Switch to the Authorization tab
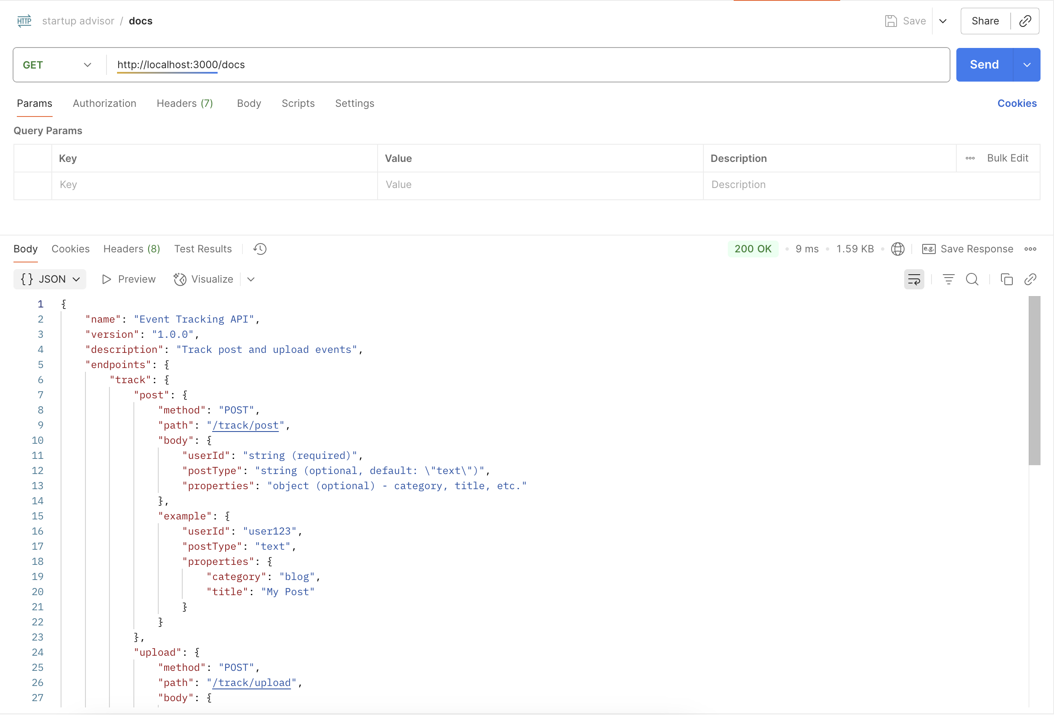Screen dimensions: 1054x715 pyautogui.click(x=104, y=103)
